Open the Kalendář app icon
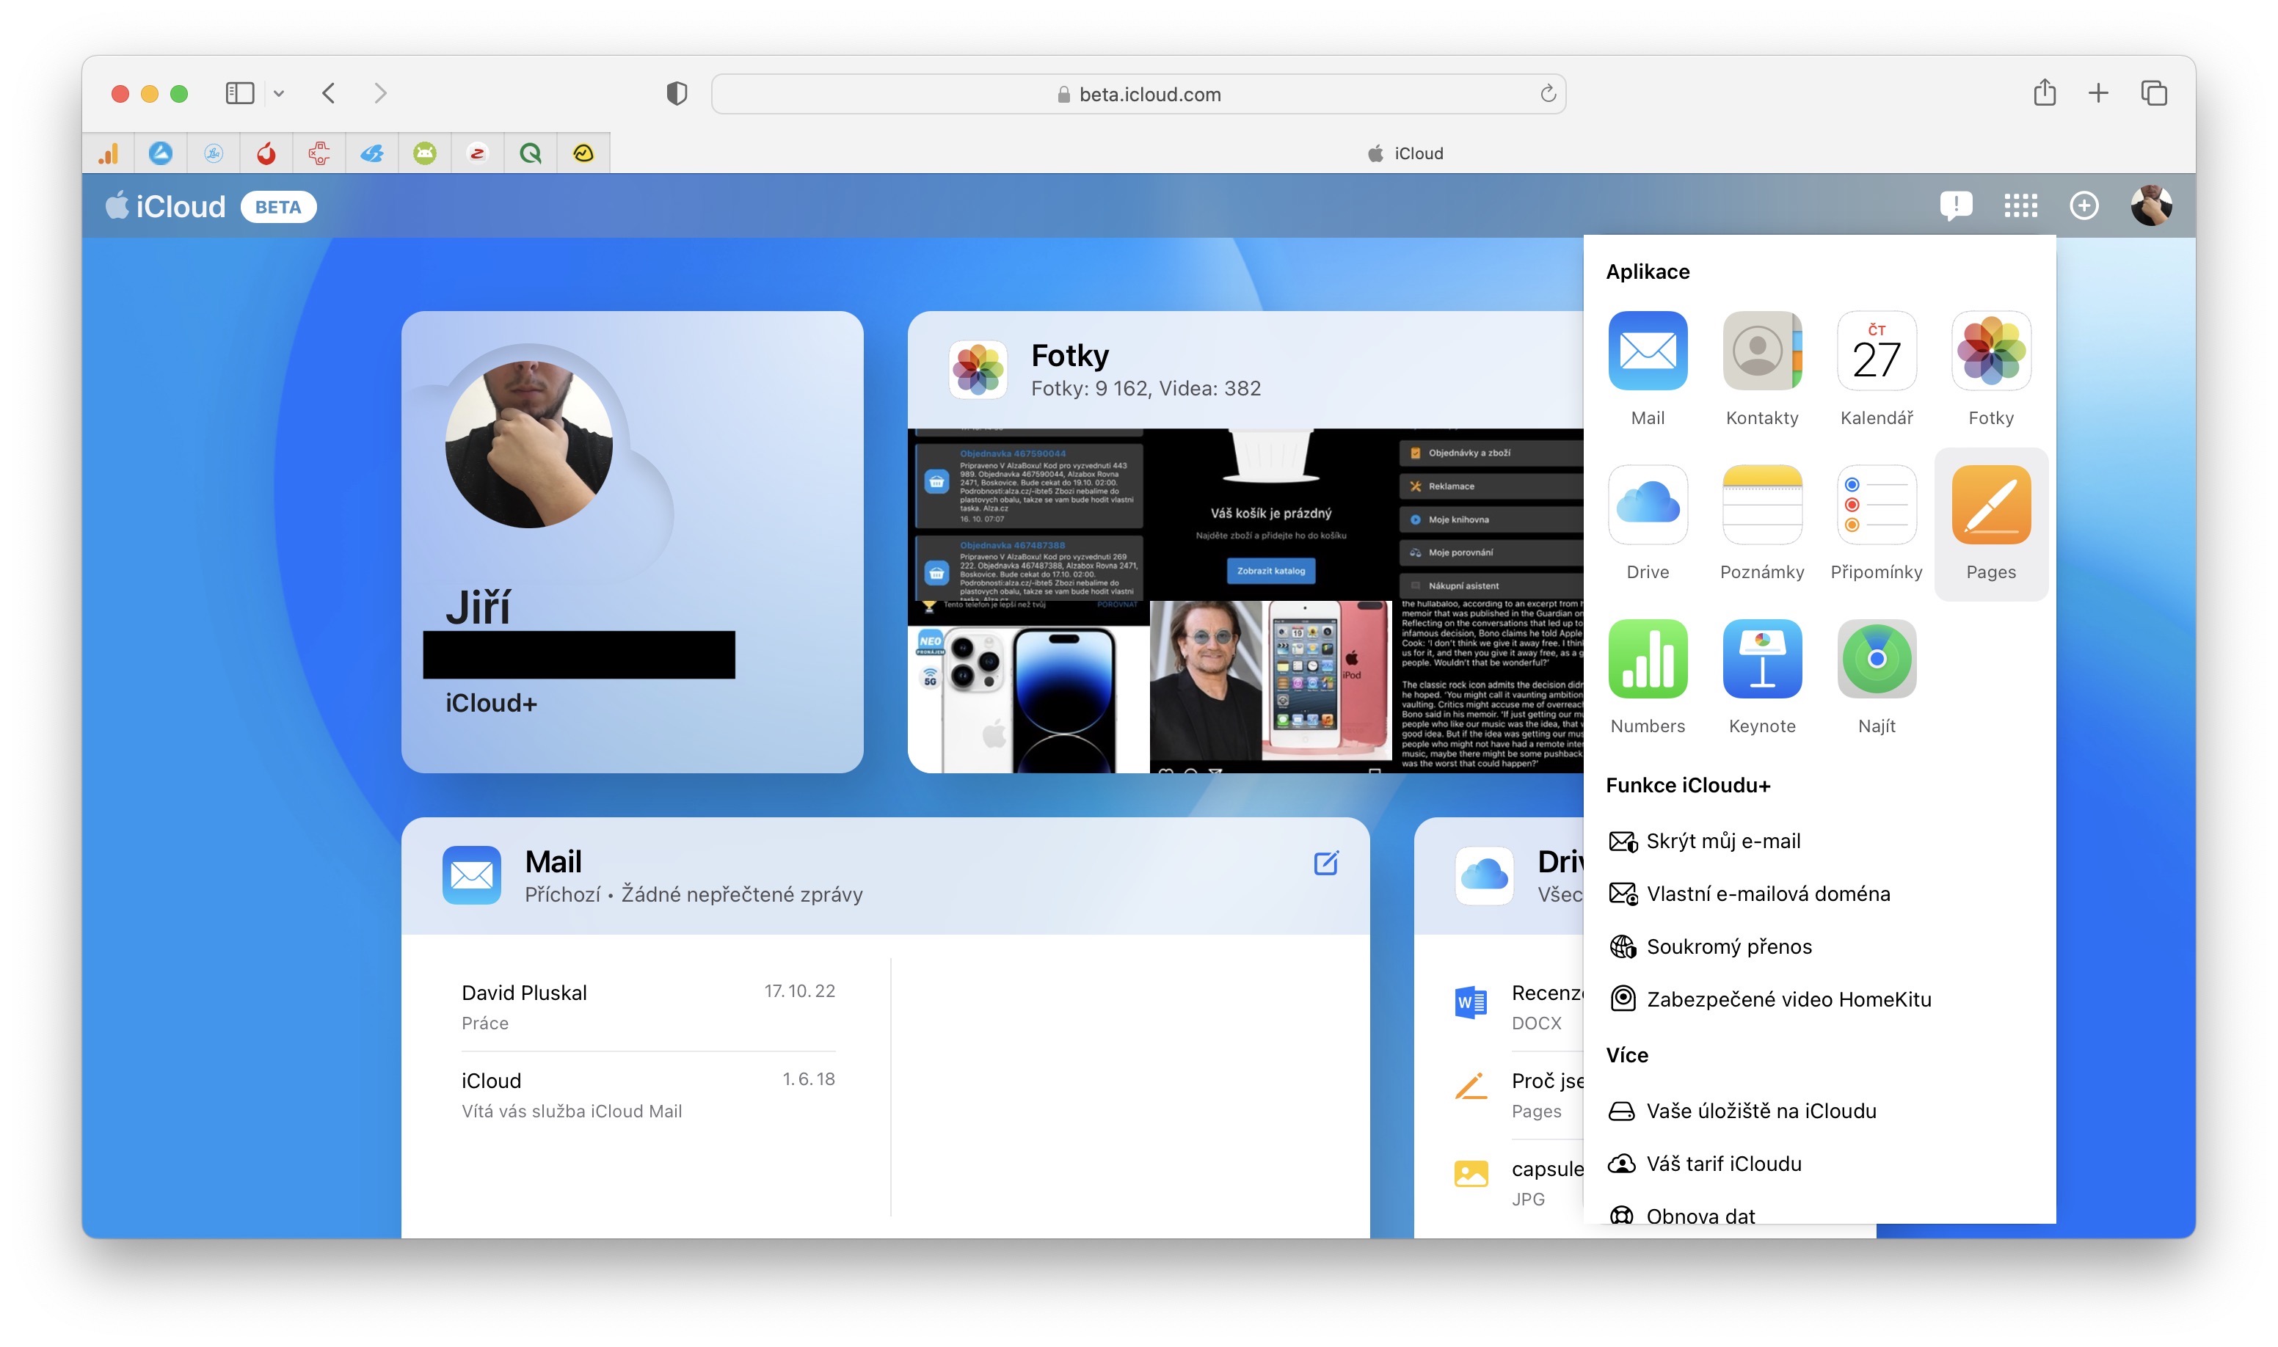Viewport: 2278px width, 1347px height. pos(1876,351)
